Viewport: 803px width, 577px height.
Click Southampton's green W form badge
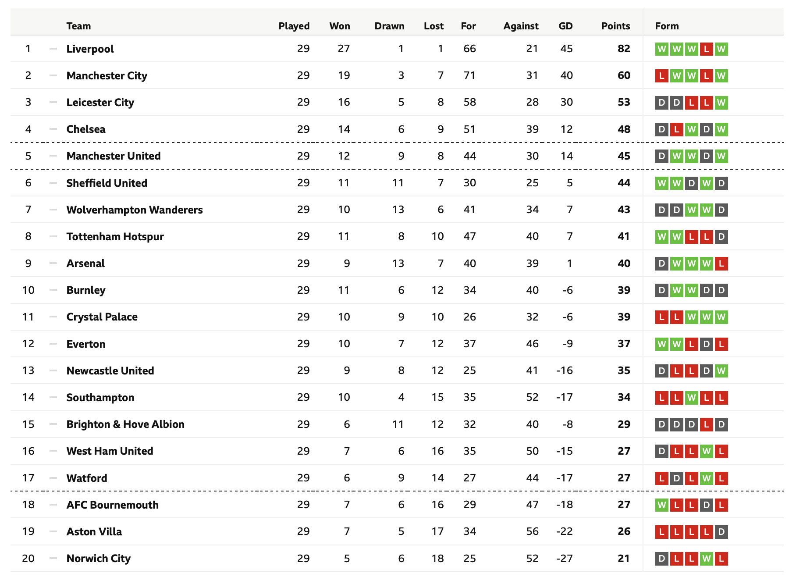click(x=692, y=398)
